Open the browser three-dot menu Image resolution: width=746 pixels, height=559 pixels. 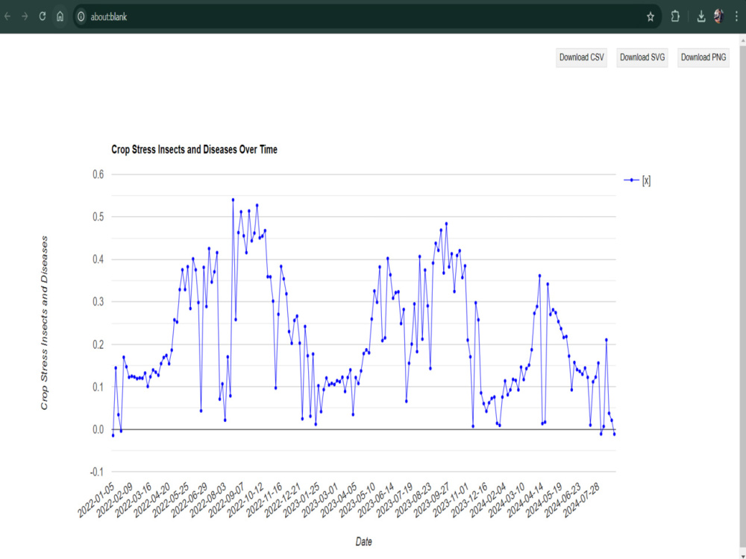coord(736,16)
